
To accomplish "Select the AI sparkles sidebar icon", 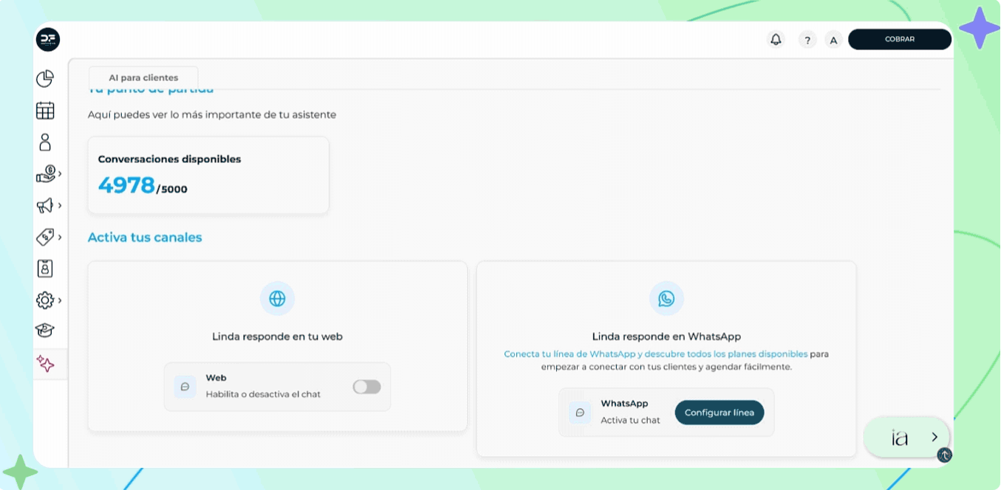I will (x=44, y=363).
